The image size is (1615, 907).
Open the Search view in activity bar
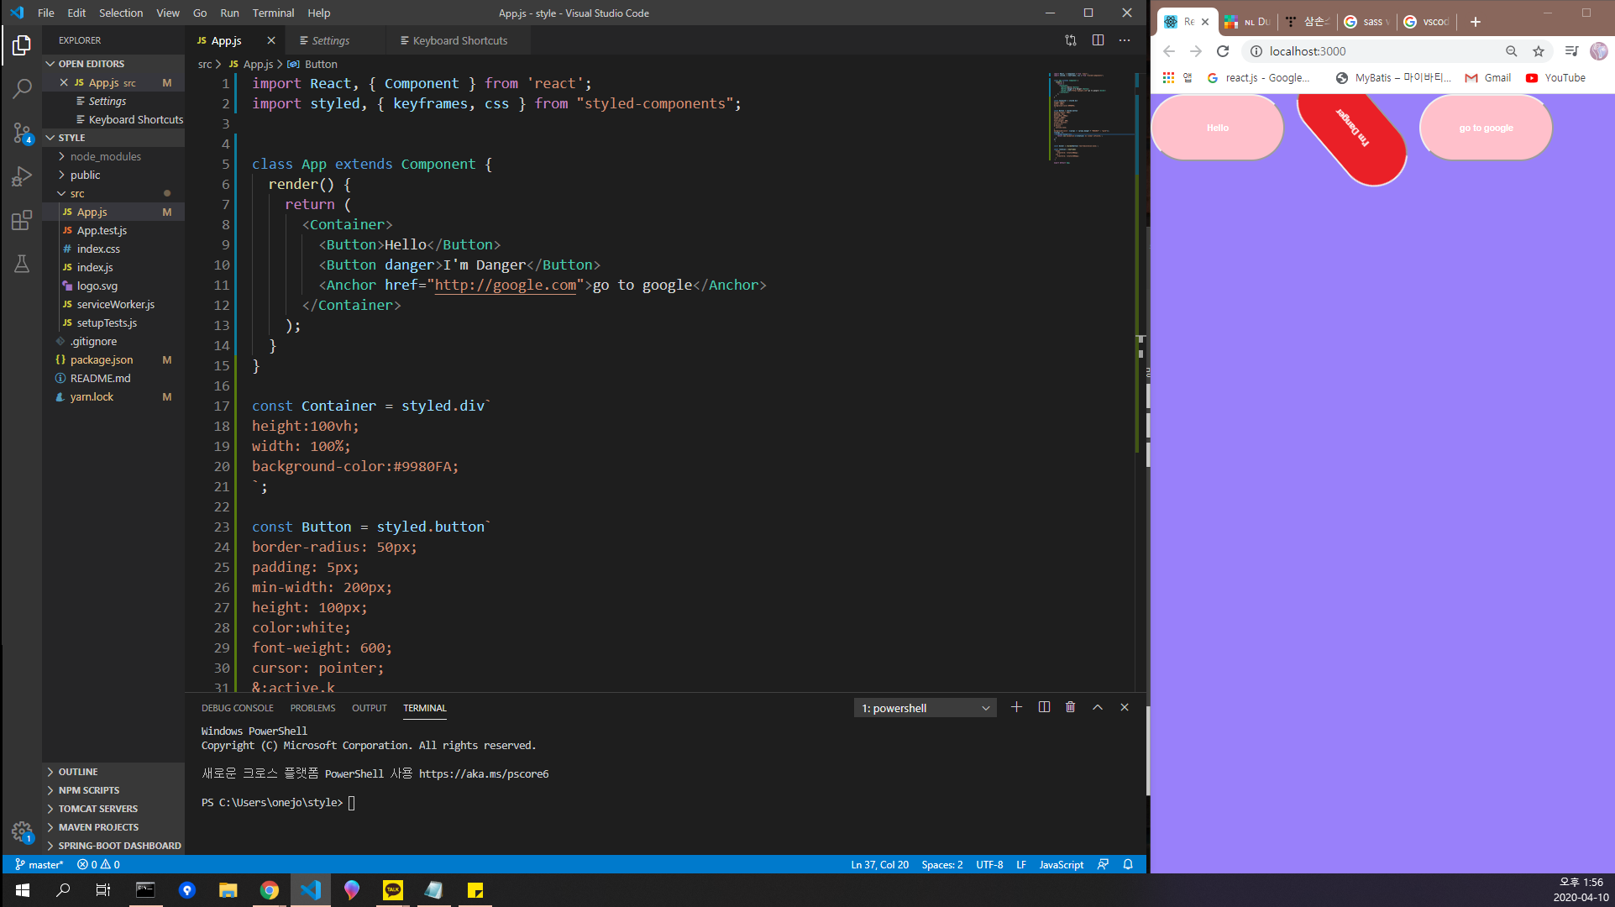pos(22,88)
